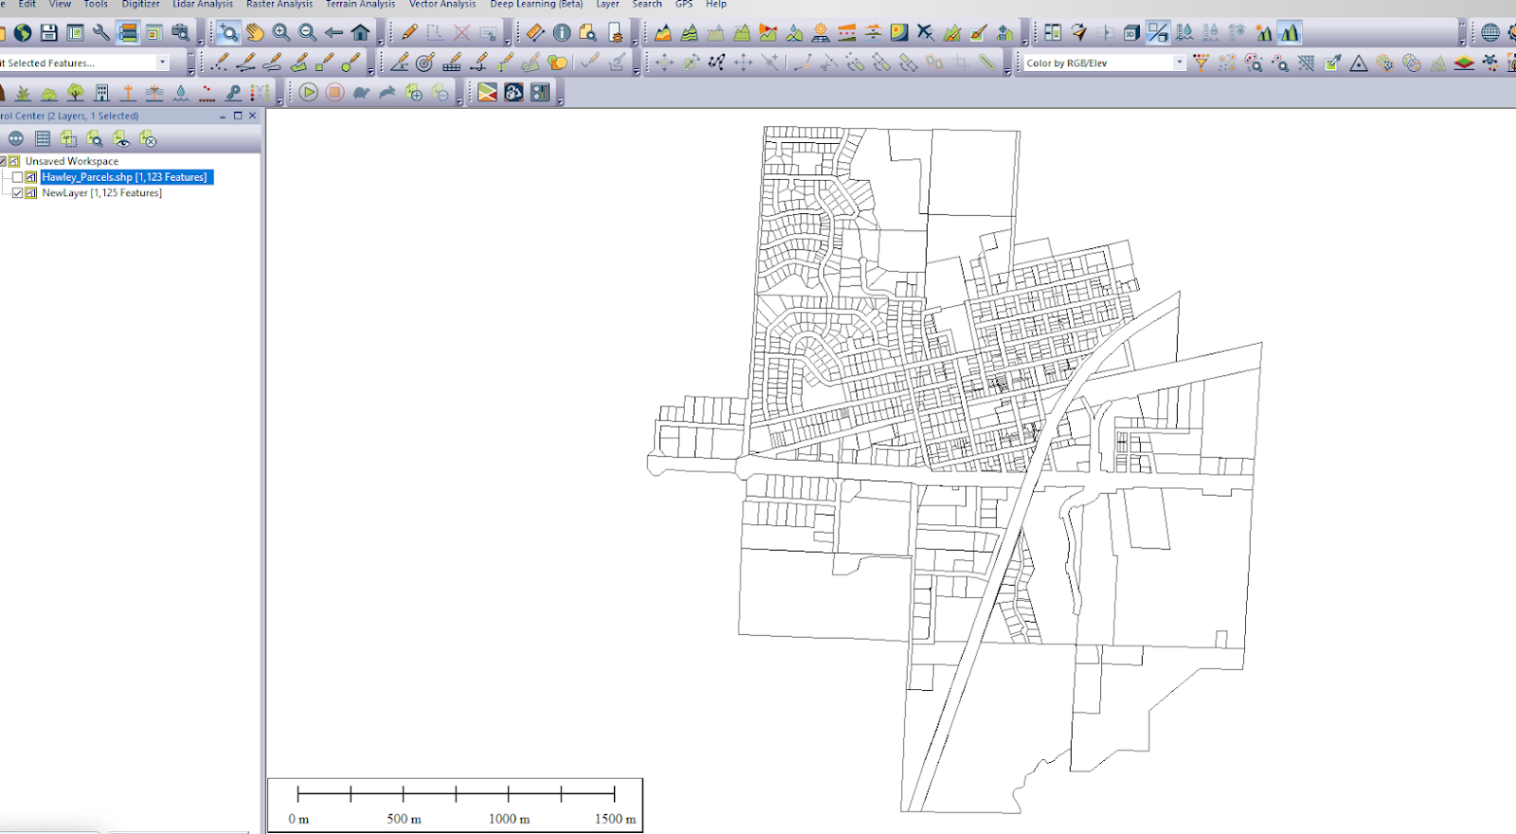
Task: Toggle layer visibility eye icon in Control Center
Action: pos(121,139)
